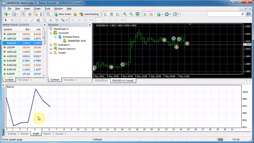Click the New Order button
The width and height of the screenshot is (254, 143).
tap(63, 14)
